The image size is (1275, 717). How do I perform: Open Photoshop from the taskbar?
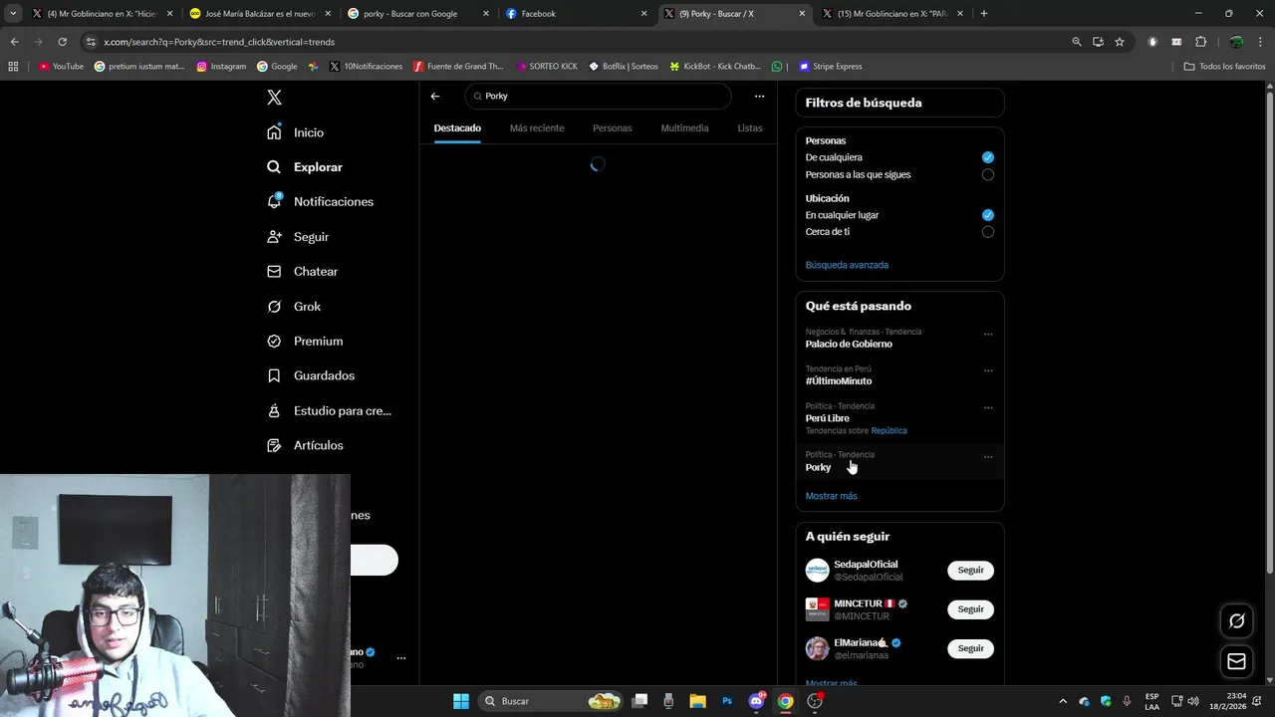[727, 701]
